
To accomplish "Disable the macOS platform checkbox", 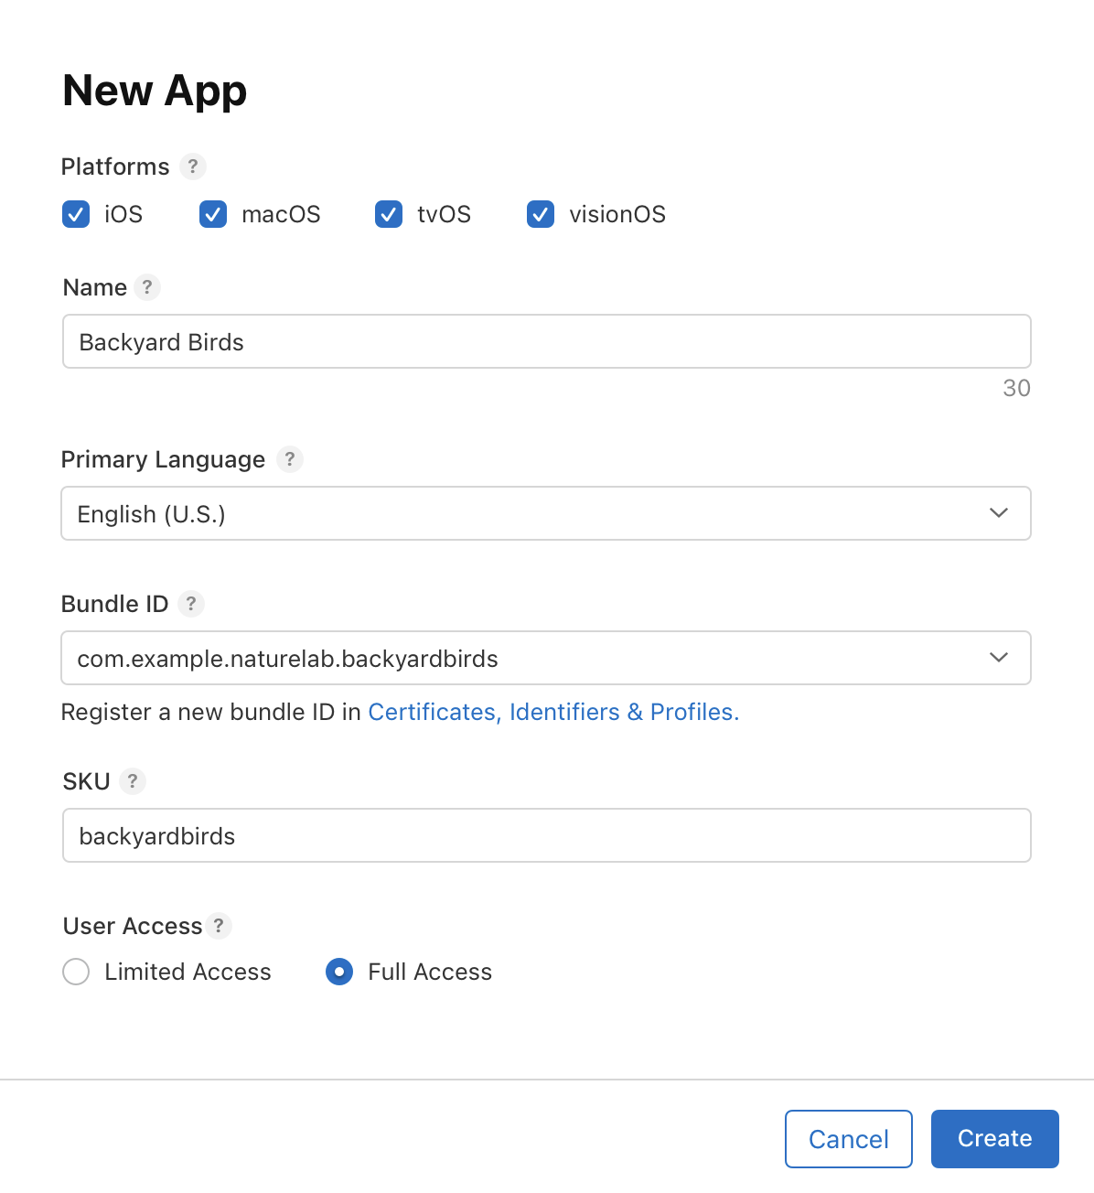I will point(212,214).
